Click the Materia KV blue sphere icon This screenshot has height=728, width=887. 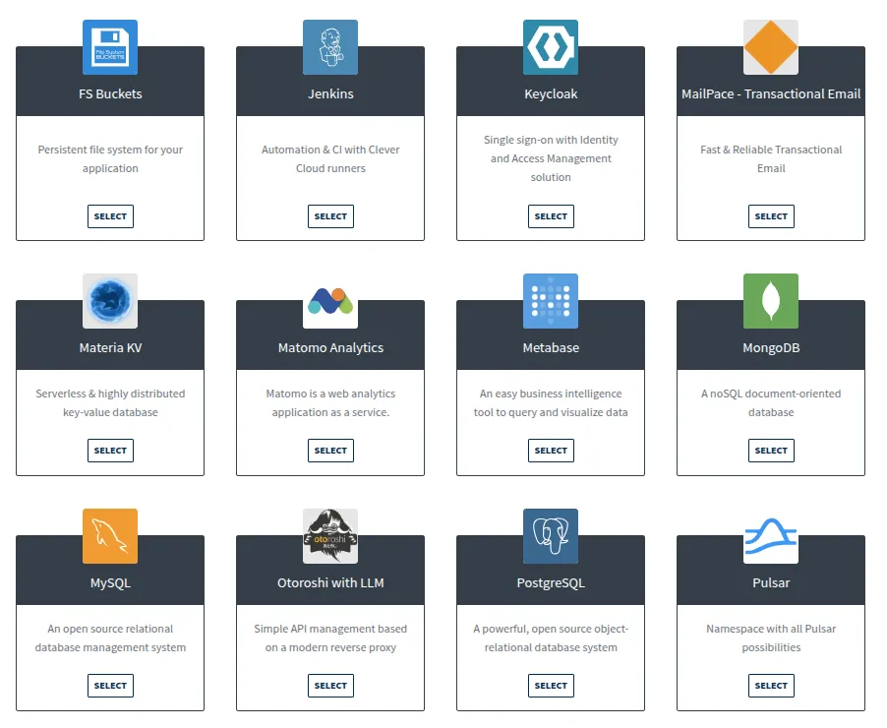110,301
